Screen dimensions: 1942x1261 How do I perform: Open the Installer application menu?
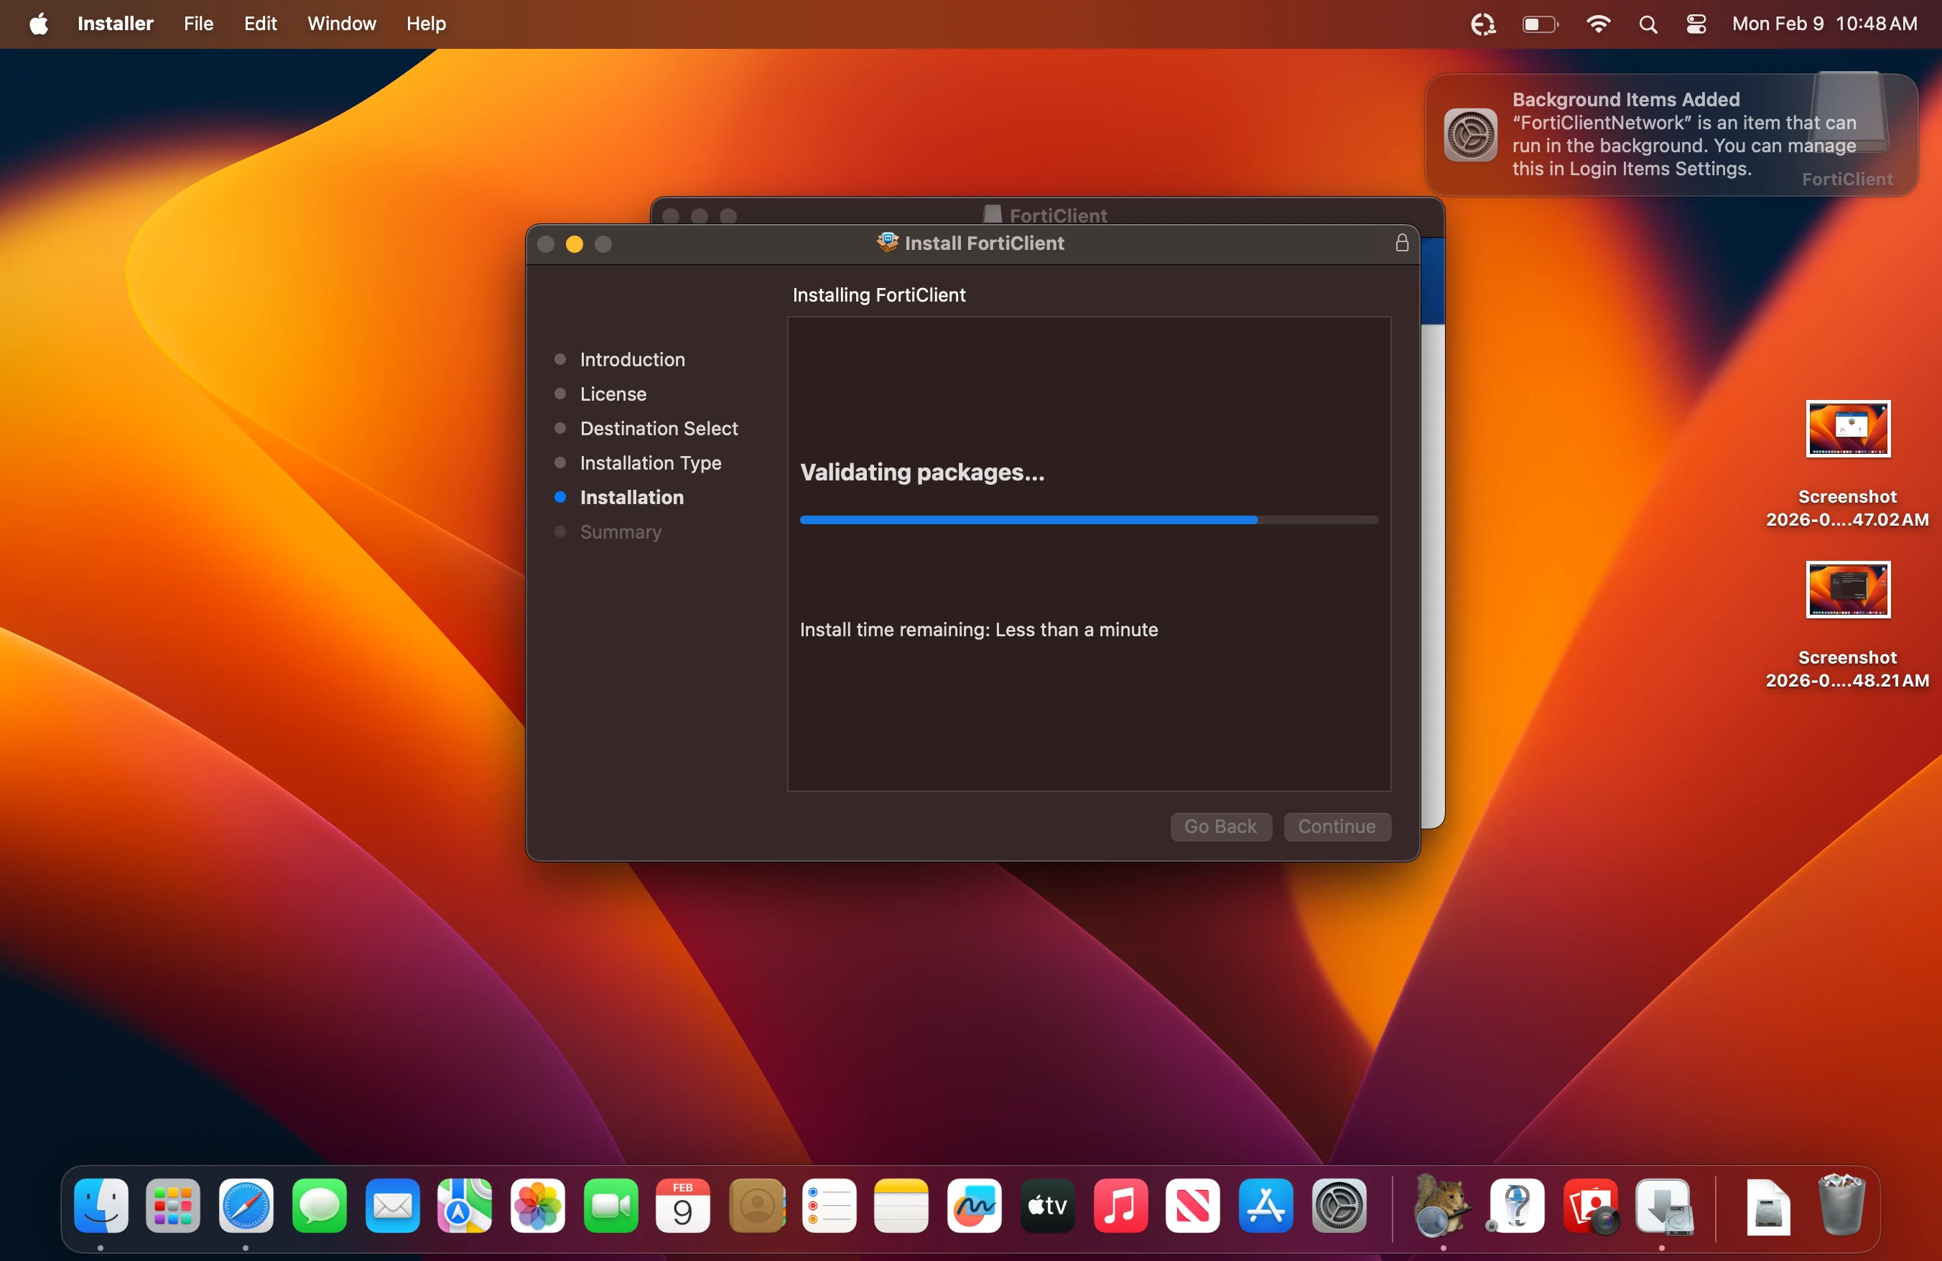click(x=115, y=24)
